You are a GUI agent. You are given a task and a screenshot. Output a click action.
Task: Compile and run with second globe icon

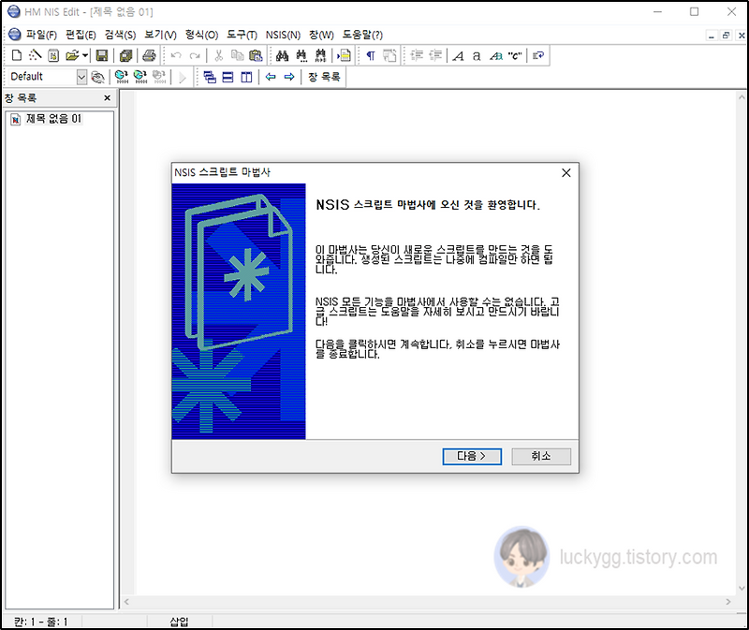(x=140, y=77)
